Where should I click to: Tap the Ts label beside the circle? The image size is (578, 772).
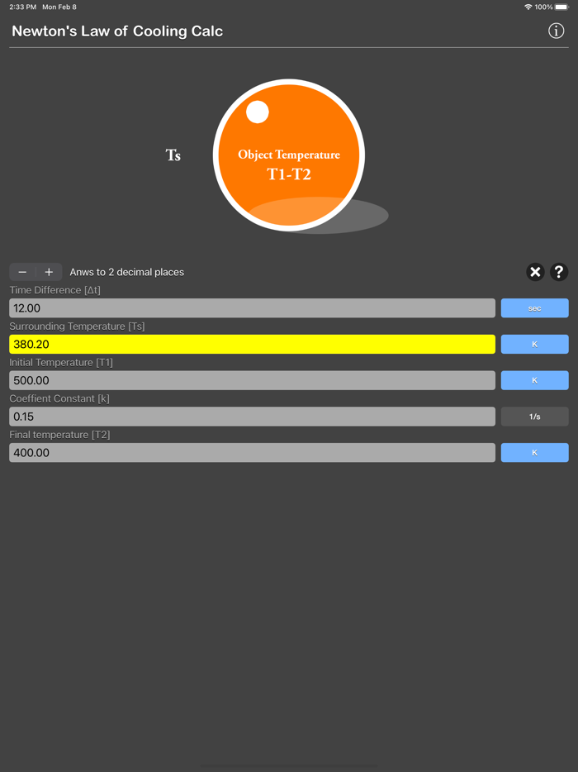(x=173, y=155)
